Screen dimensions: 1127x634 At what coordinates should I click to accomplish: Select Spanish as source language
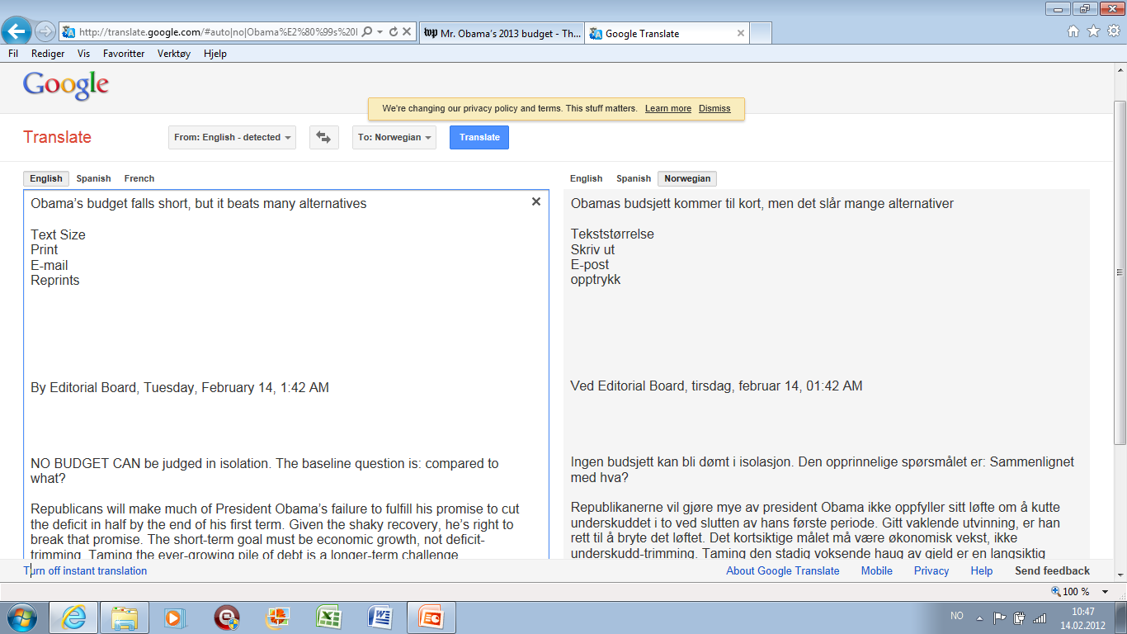tap(93, 178)
